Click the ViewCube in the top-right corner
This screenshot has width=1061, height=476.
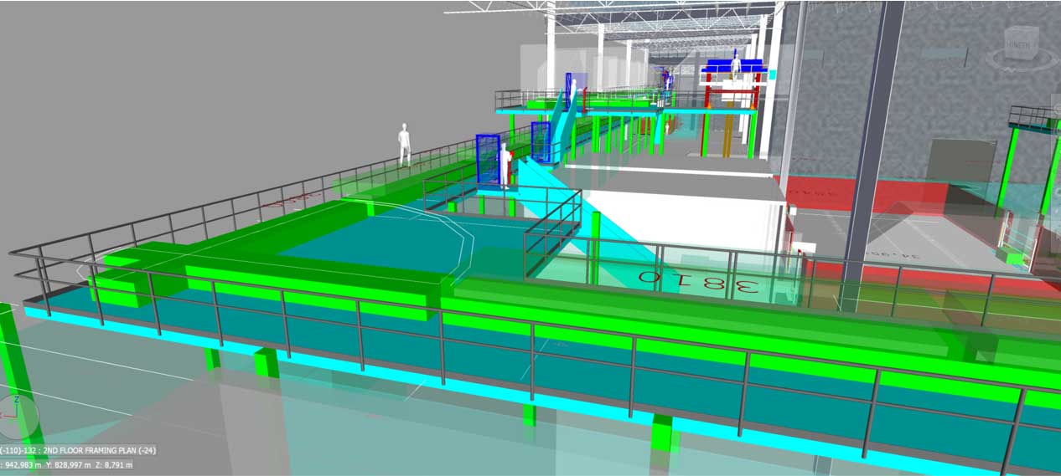click(1022, 43)
